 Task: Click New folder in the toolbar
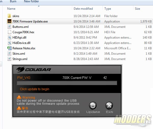[32, 1]
